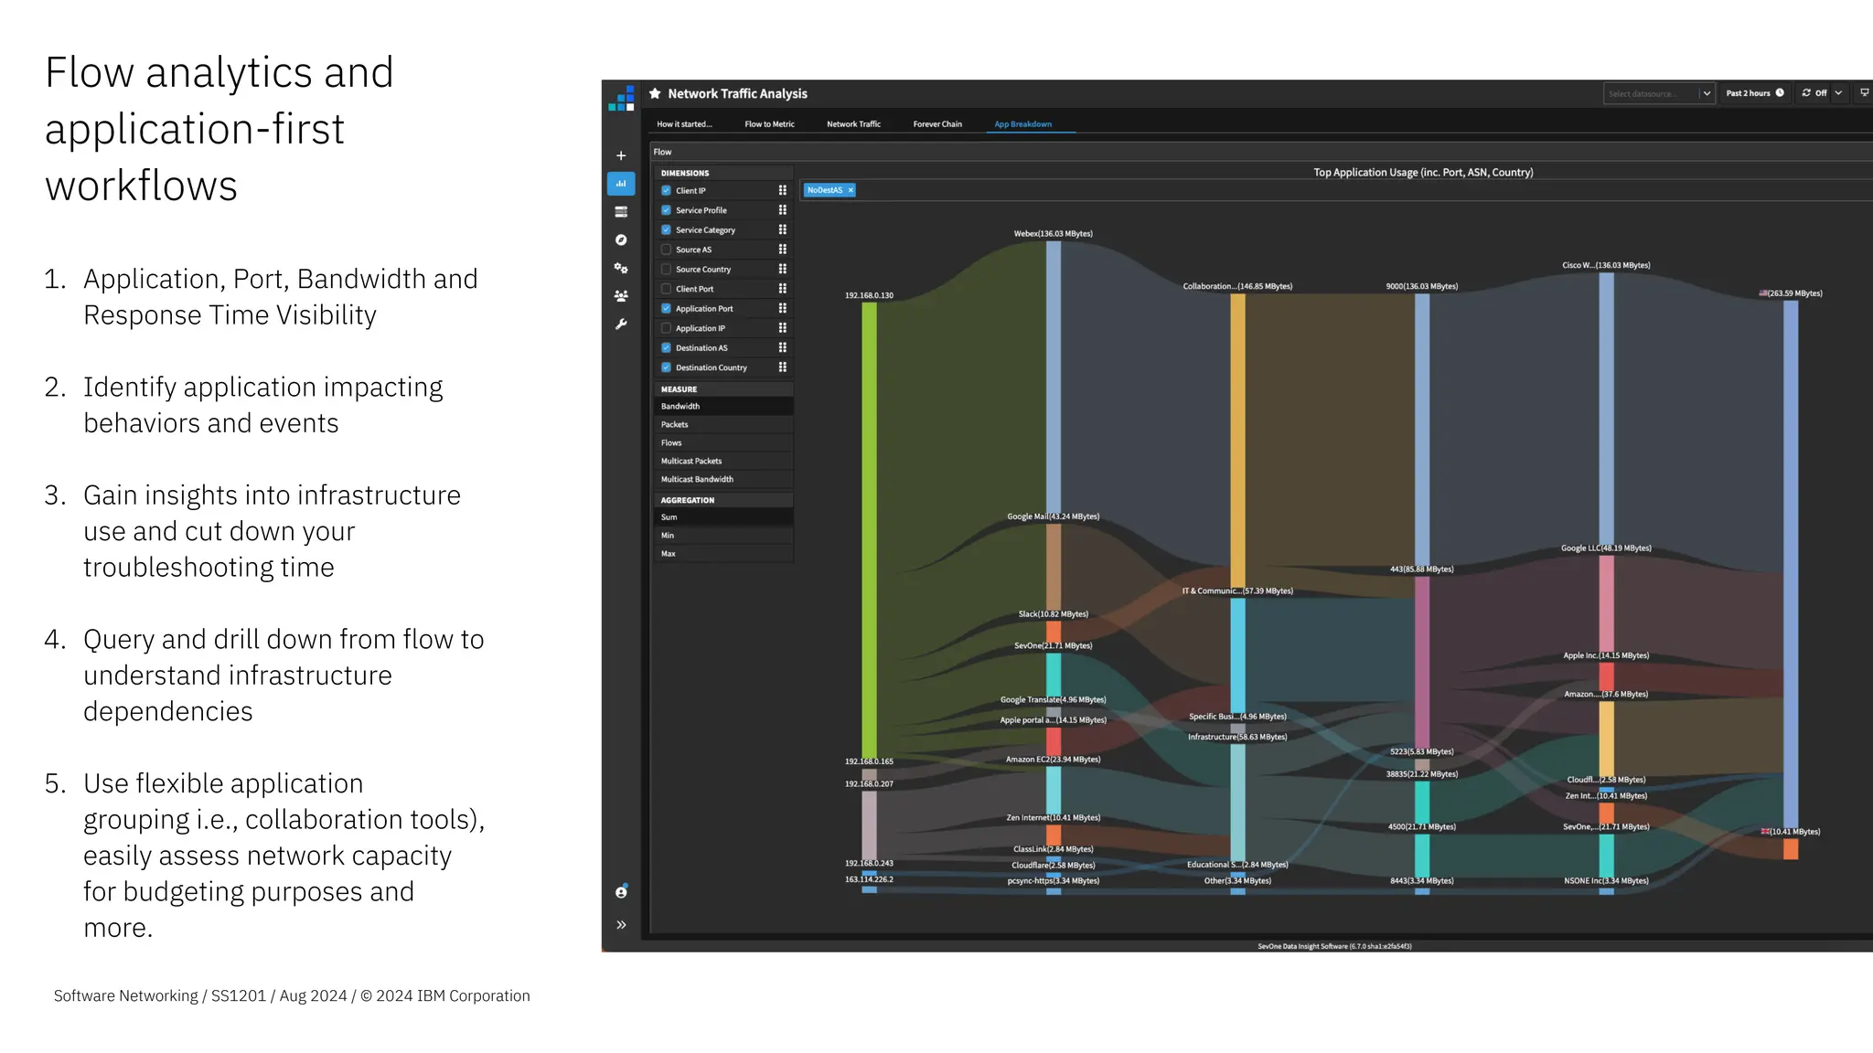Switch to the How it started tab
The image size is (1873, 1053).
(684, 124)
